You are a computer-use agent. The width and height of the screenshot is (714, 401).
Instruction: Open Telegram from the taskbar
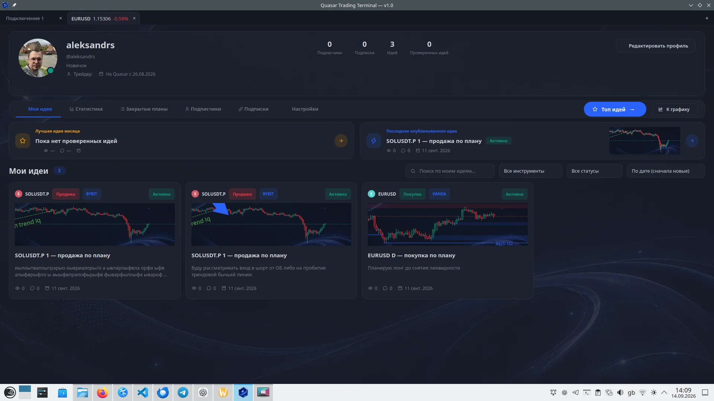click(183, 392)
